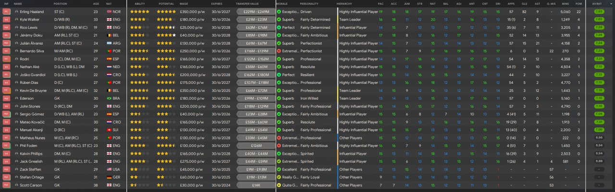Open John Stones's player name

(x=29, y=106)
